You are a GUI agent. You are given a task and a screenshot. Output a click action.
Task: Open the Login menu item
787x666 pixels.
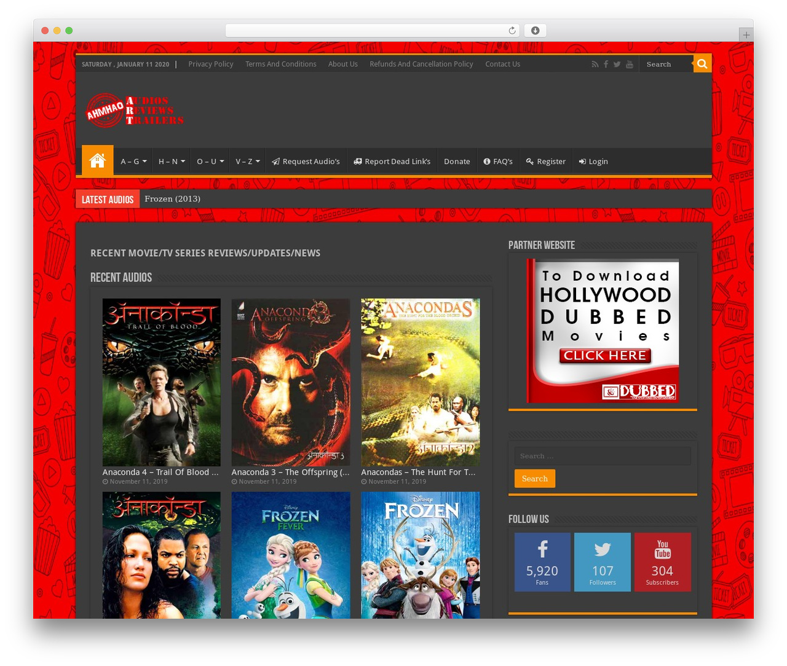click(593, 162)
